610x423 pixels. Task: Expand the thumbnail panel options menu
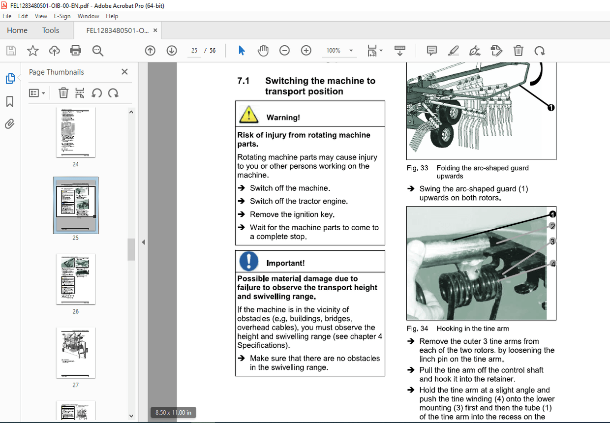tap(37, 93)
